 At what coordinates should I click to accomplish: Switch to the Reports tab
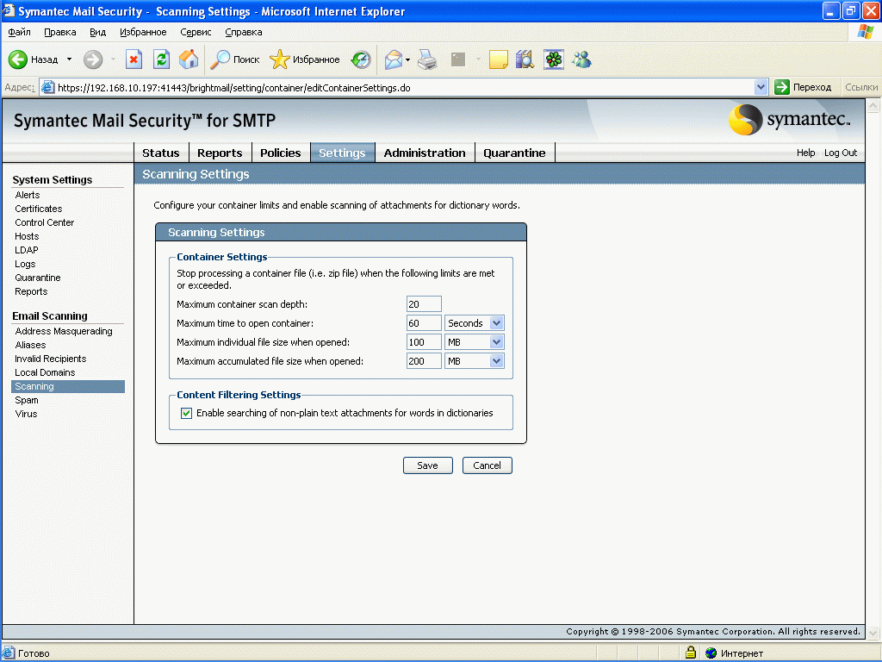click(x=220, y=153)
